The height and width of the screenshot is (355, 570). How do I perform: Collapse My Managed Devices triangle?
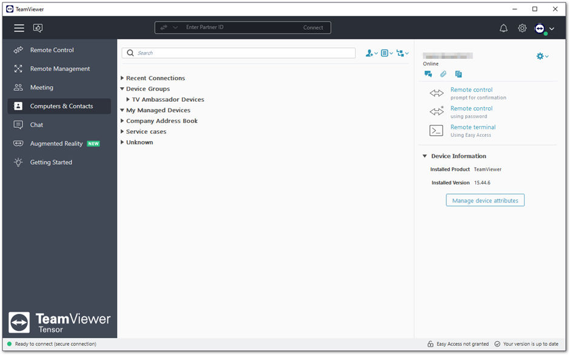pos(122,110)
